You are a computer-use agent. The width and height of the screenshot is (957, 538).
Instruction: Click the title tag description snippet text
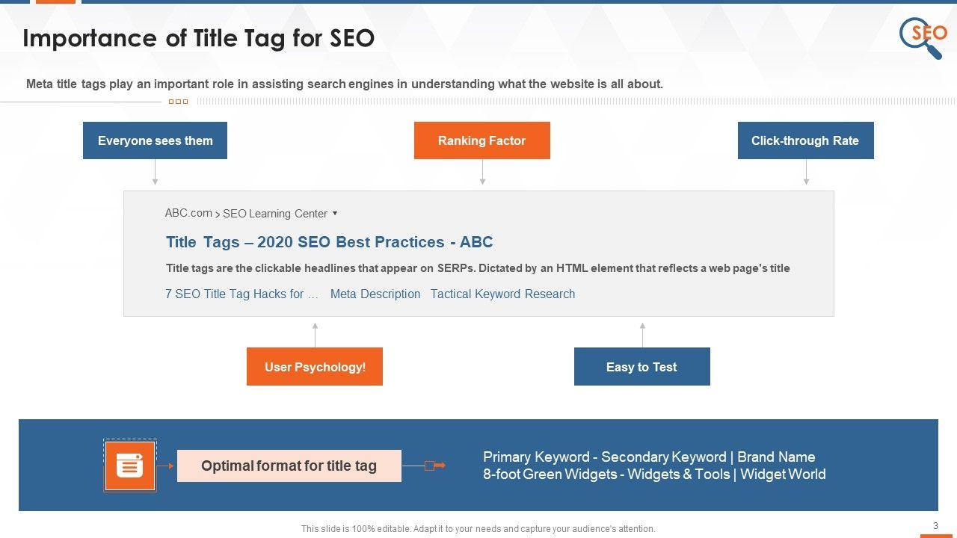point(478,268)
